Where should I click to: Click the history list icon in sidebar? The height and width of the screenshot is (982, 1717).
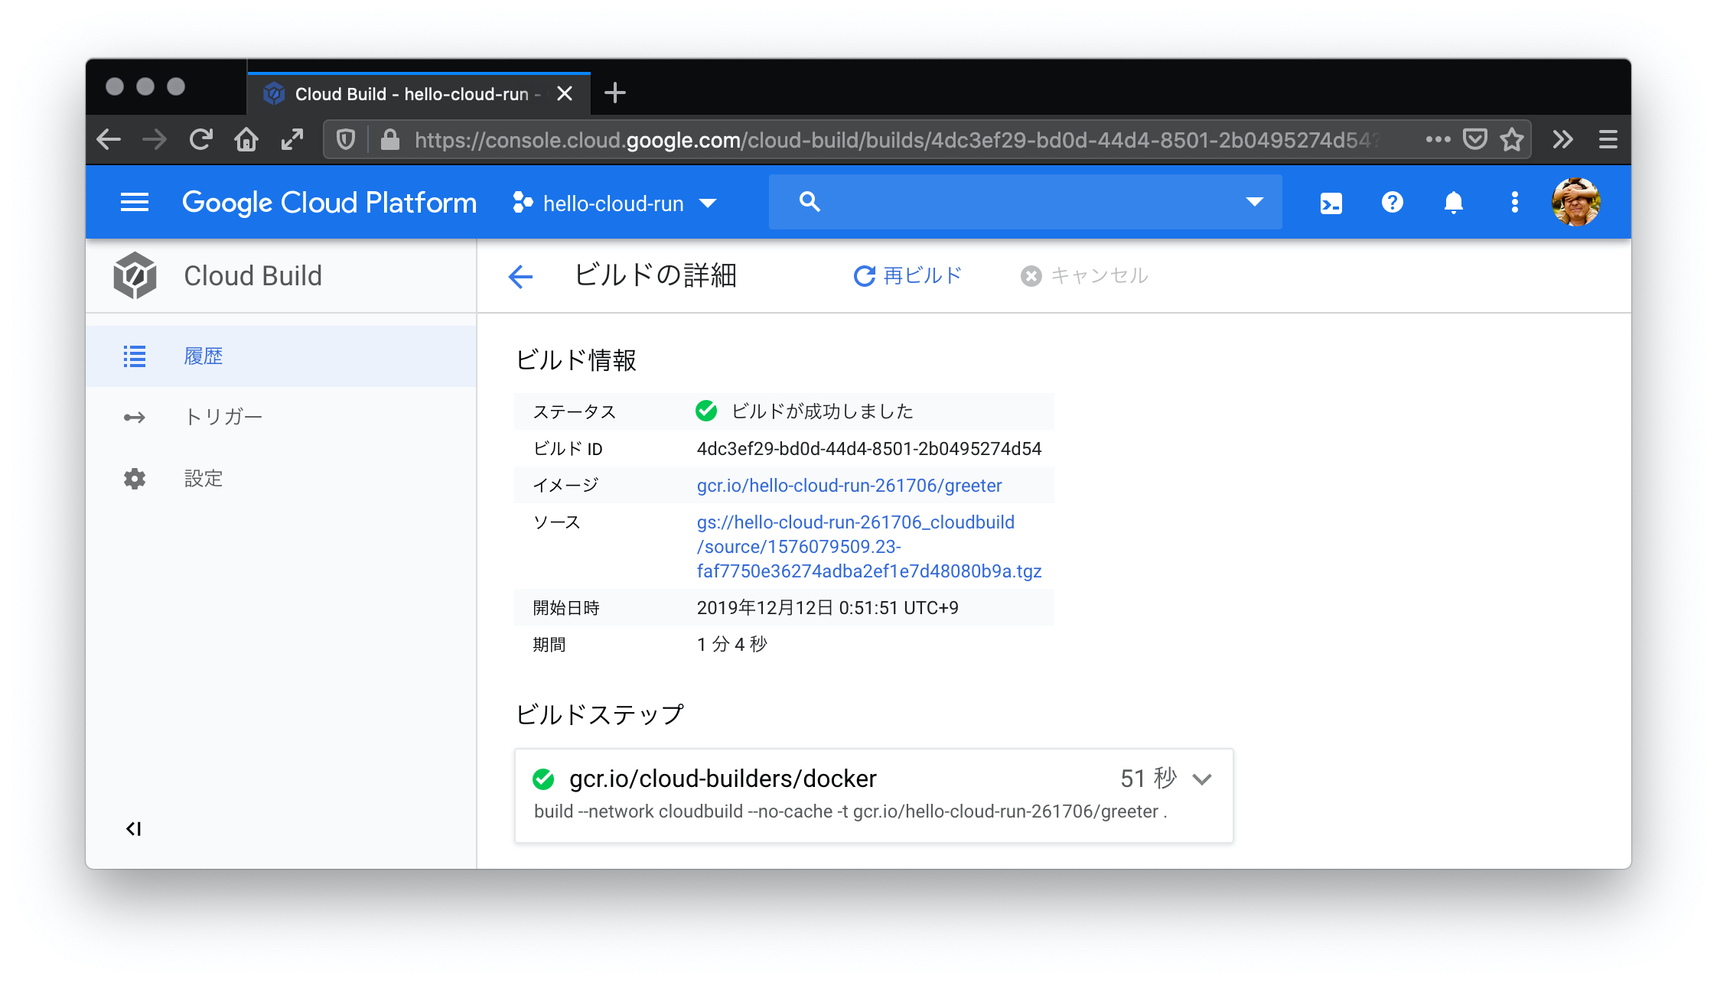coord(135,356)
